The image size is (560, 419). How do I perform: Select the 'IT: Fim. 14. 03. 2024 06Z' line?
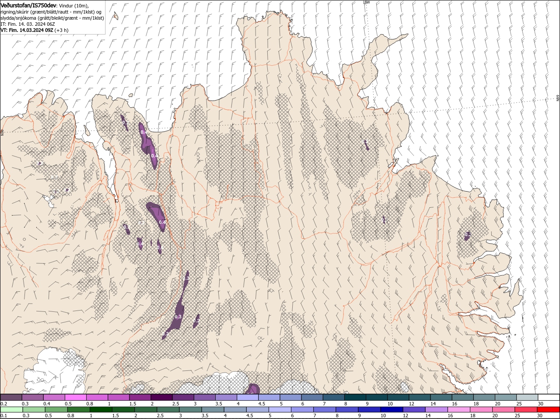[28, 24]
